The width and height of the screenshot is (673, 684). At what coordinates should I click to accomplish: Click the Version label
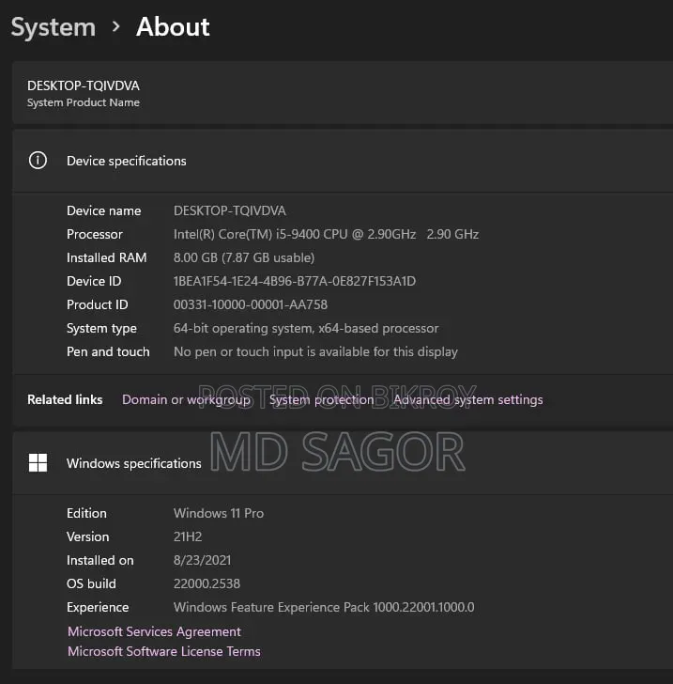click(x=88, y=536)
